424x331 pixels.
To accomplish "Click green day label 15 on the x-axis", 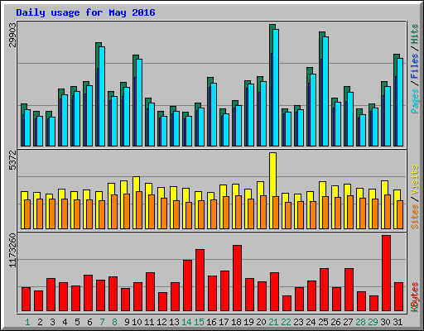I will (199, 322).
